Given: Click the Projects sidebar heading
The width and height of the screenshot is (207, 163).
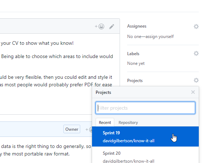Looking at the screenshot, I should [135, 81].
